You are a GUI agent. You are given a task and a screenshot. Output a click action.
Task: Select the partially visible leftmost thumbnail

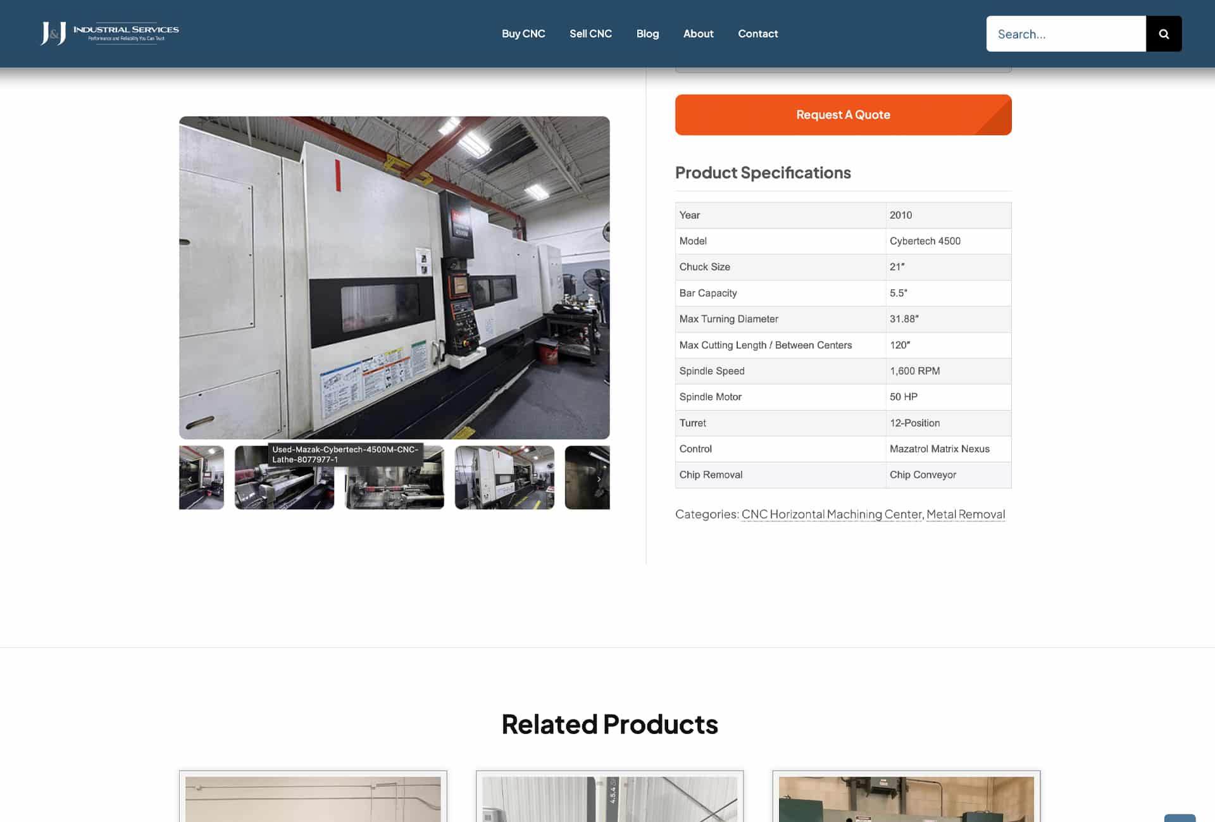[x=201, y=477]
